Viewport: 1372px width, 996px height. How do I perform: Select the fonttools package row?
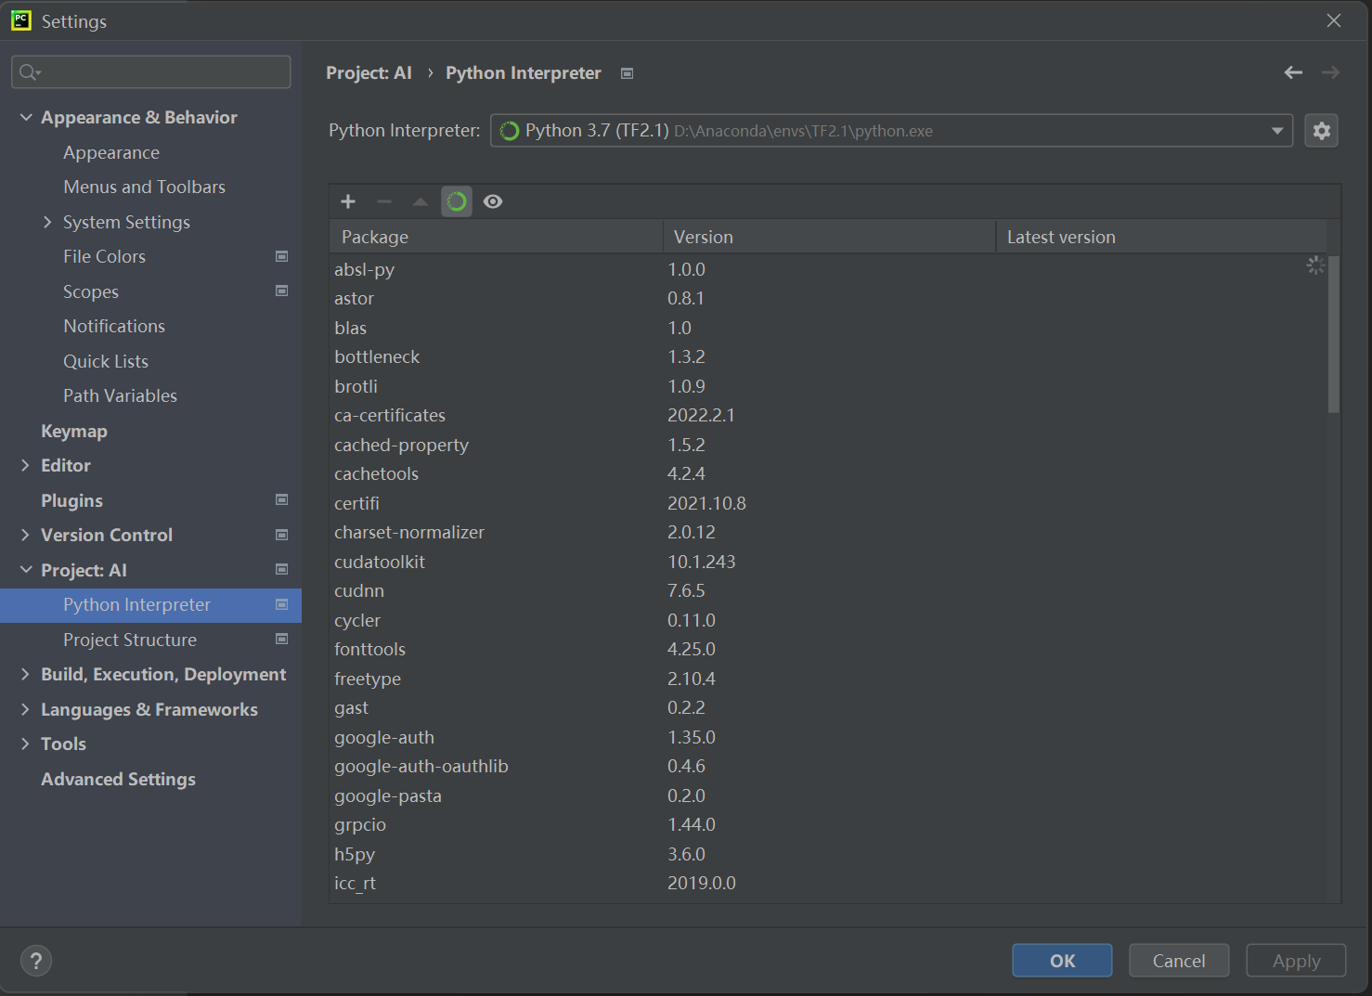(828, 649)
